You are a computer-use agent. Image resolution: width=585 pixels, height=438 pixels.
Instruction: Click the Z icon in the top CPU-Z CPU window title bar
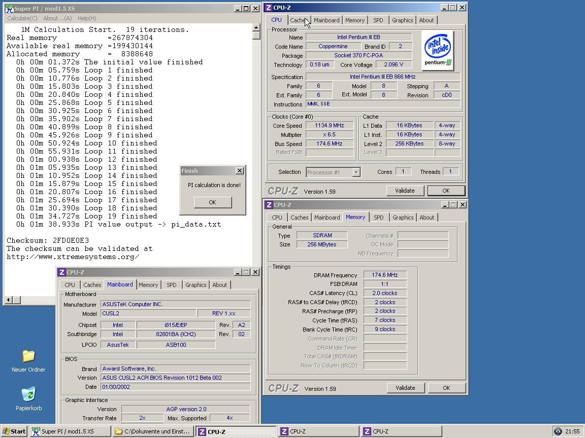pos(269,8)
